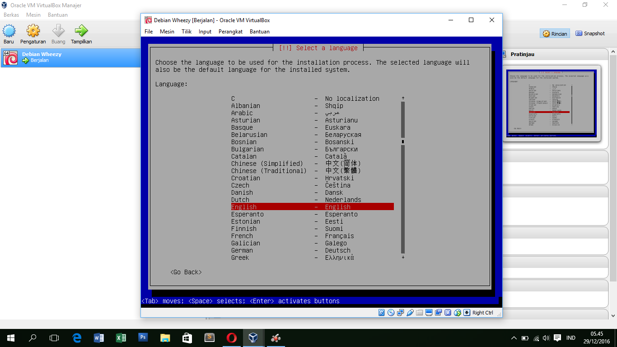Select the C - No localization row
Screen dimensions: 617x347
pos(313,98)
